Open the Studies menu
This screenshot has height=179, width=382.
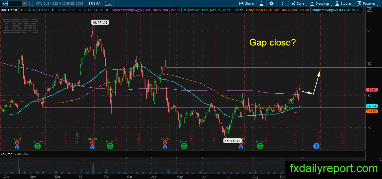point(343,3)
